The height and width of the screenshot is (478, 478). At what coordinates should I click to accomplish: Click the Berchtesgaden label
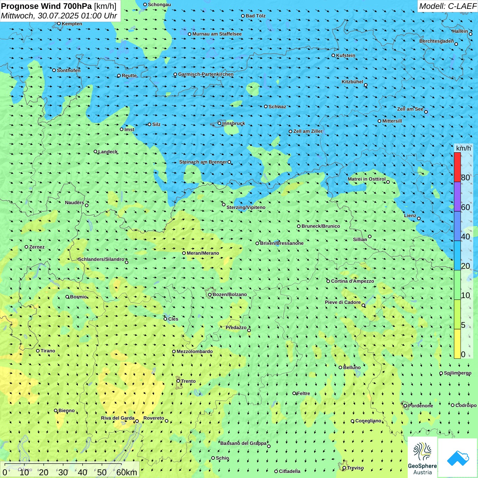click(x=436, y=41)
